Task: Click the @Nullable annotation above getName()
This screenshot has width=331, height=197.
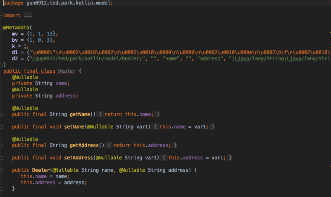Action: tap(25, 108)
